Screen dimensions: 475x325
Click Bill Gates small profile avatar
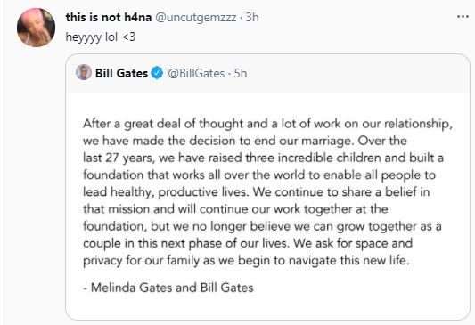coord(84,73)
